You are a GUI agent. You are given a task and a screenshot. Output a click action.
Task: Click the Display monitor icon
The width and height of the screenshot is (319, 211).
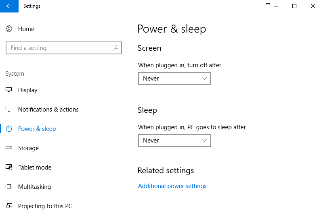coord(9,90)
